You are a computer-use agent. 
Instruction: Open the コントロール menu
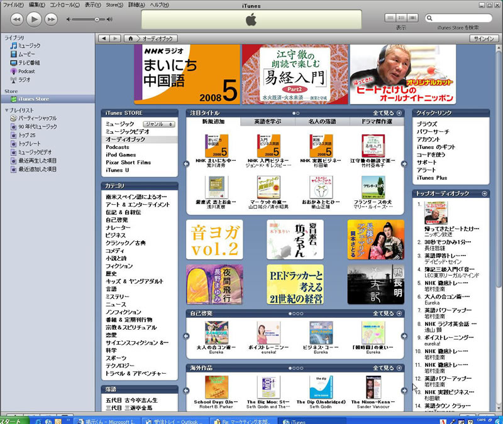tap(65, 5)
